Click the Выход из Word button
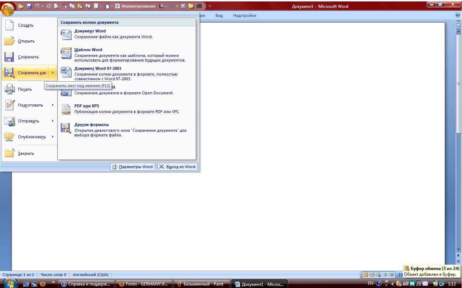 click(x=178, y=167)
